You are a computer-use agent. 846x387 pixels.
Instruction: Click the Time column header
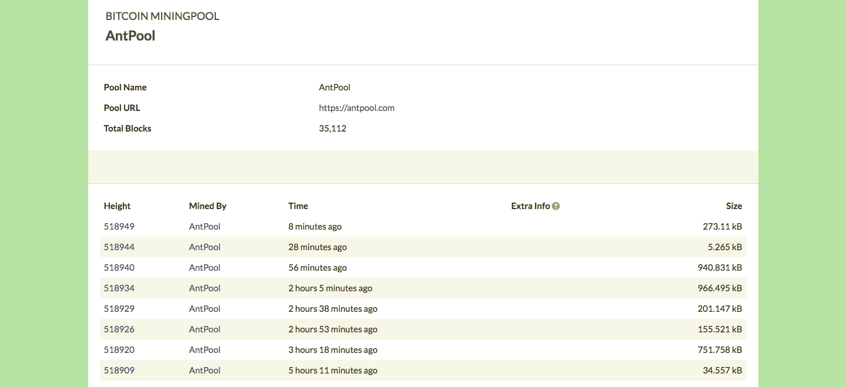pyautogui.click(x=298, y=206)
